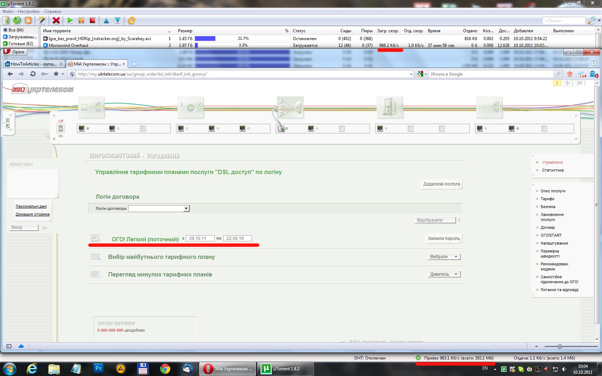The height and width of the screenshot is (376, 602).
Task: Expand the bookmark star dropdown arrow
Action: [x=63, y=74]
